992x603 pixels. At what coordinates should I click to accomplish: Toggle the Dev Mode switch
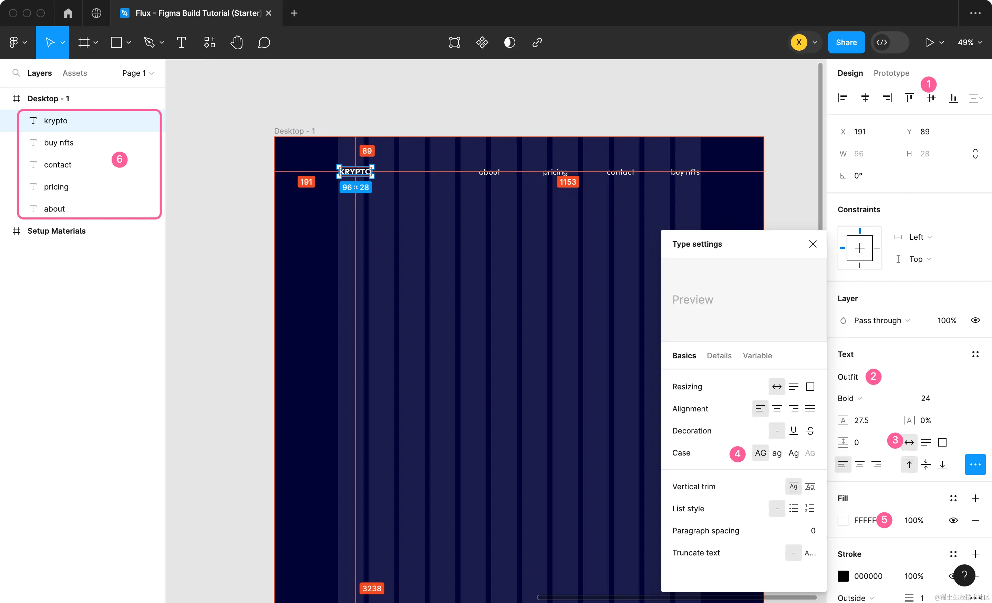click(889, 42)
